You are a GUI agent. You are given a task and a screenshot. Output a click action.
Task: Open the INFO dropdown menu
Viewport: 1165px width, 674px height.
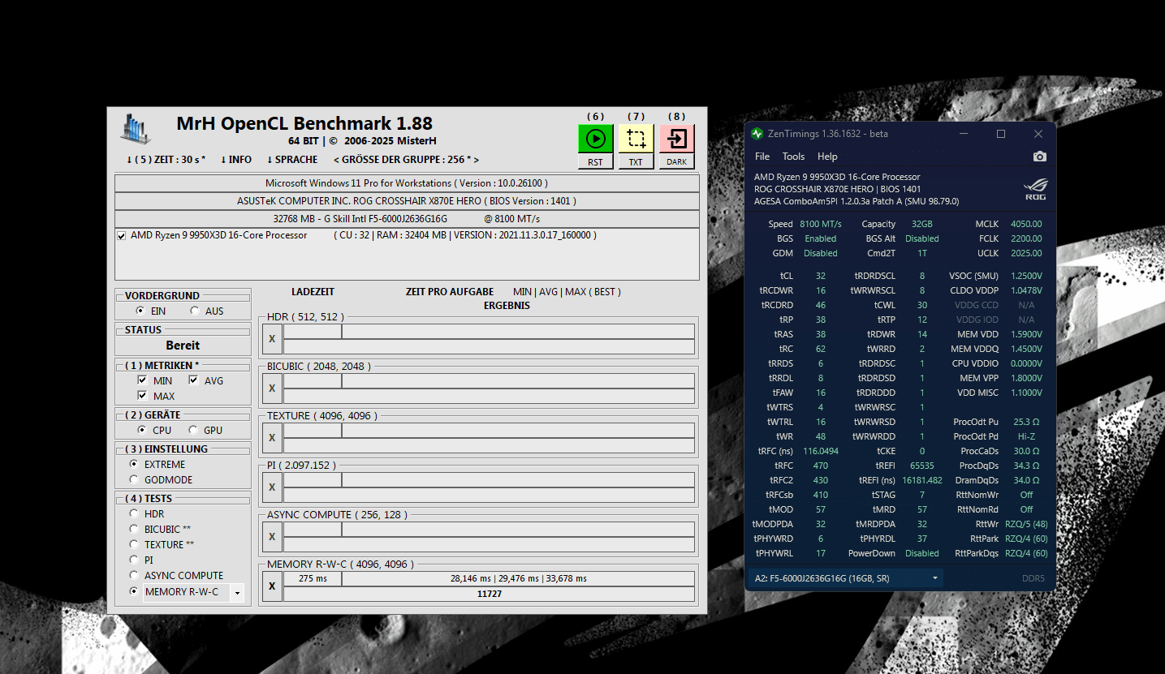pos(236,160)
